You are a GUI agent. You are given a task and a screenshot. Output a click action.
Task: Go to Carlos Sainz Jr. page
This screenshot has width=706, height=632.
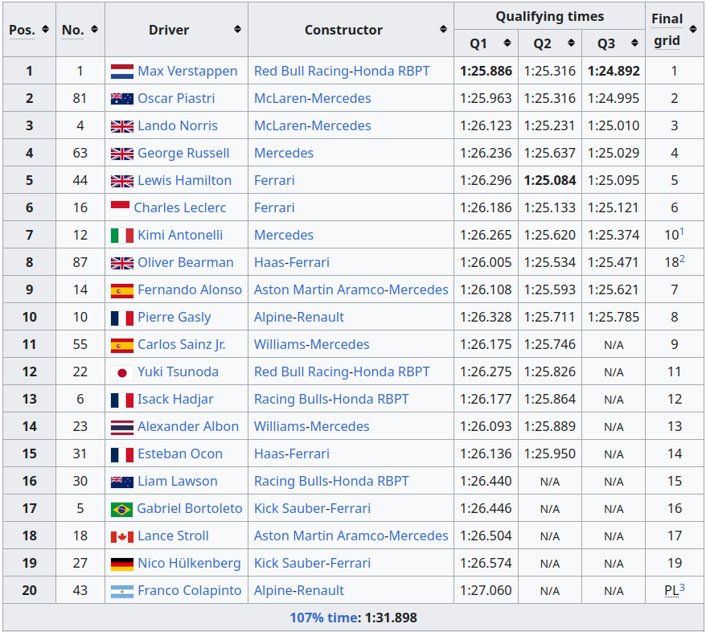[x=182, y=344]
